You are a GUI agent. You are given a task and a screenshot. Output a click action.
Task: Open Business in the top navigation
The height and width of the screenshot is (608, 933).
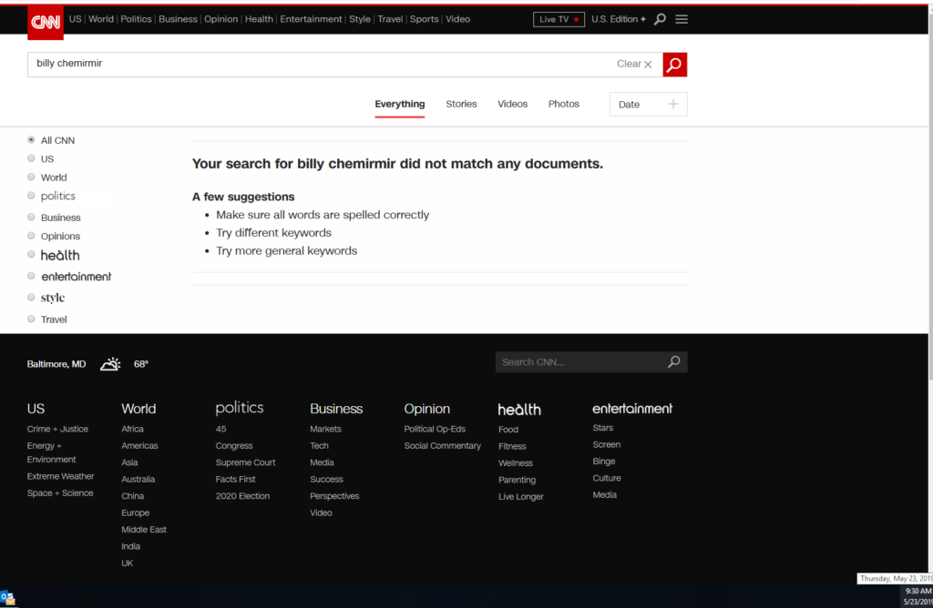pos(178,19)
